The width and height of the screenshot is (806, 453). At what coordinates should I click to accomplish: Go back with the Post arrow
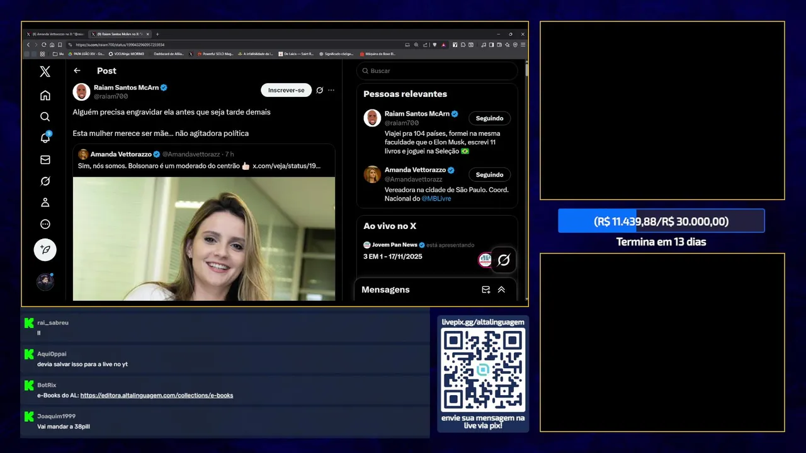77,71
